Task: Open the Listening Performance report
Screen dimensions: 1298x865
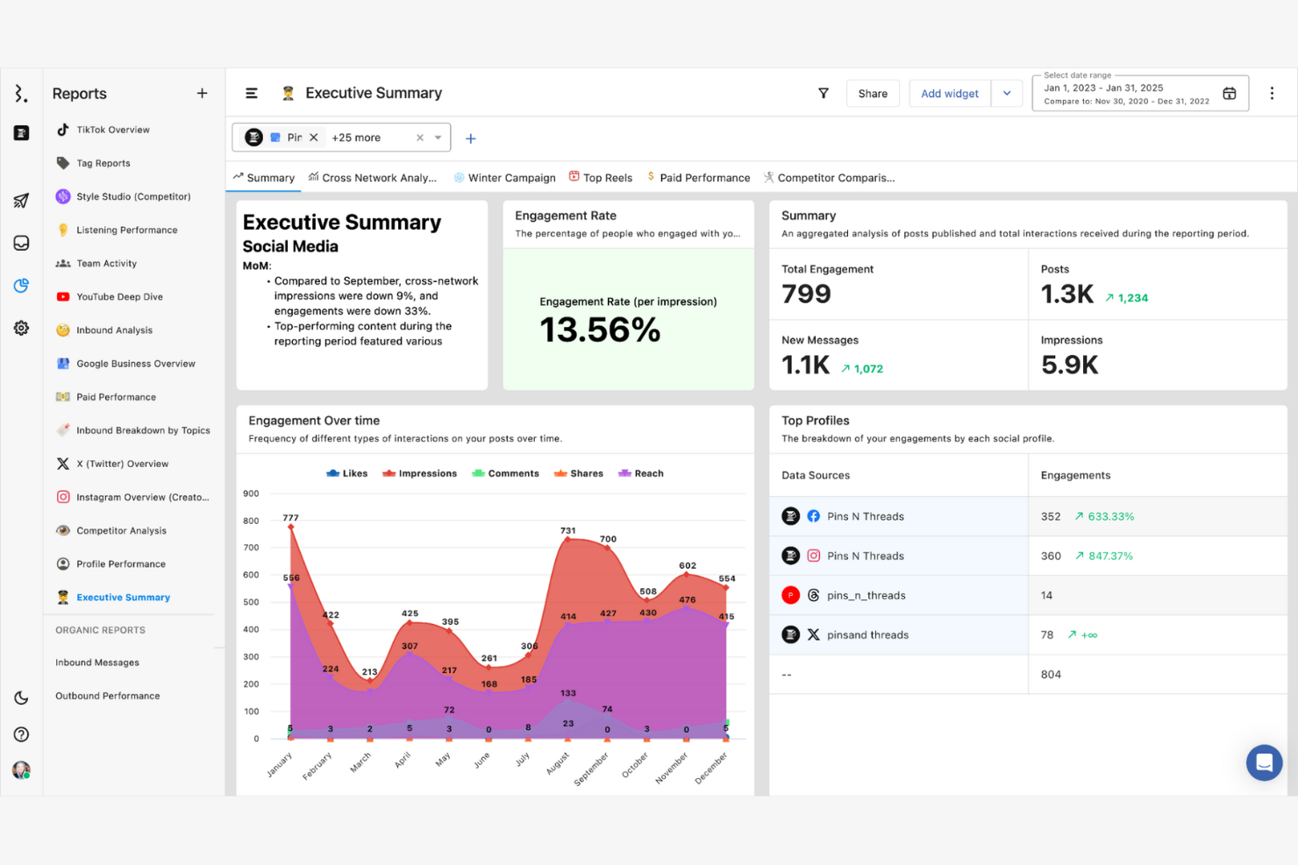Action: pos(127,230)
